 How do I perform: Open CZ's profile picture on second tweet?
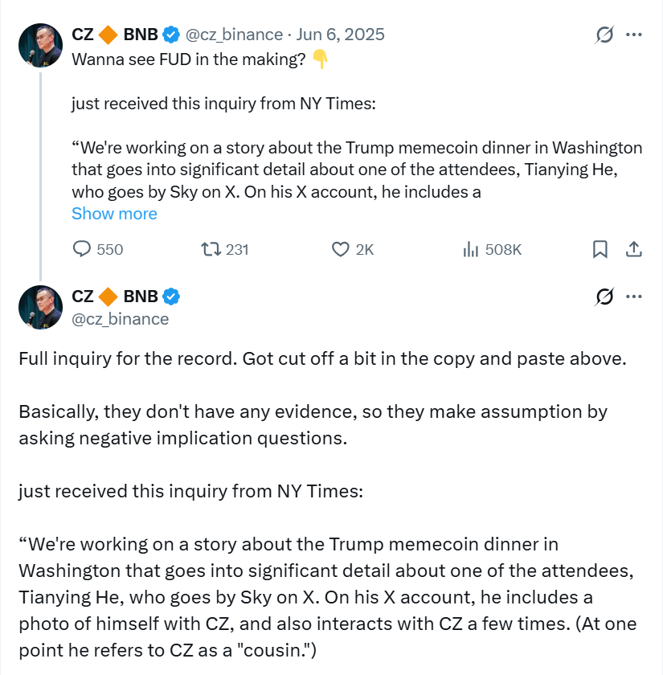coord(40,307)
